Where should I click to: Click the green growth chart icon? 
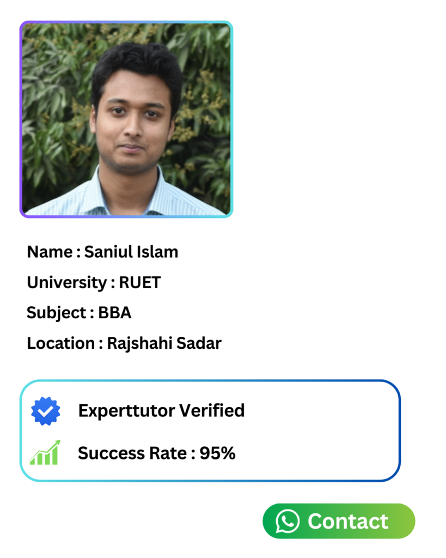(45, 452)
